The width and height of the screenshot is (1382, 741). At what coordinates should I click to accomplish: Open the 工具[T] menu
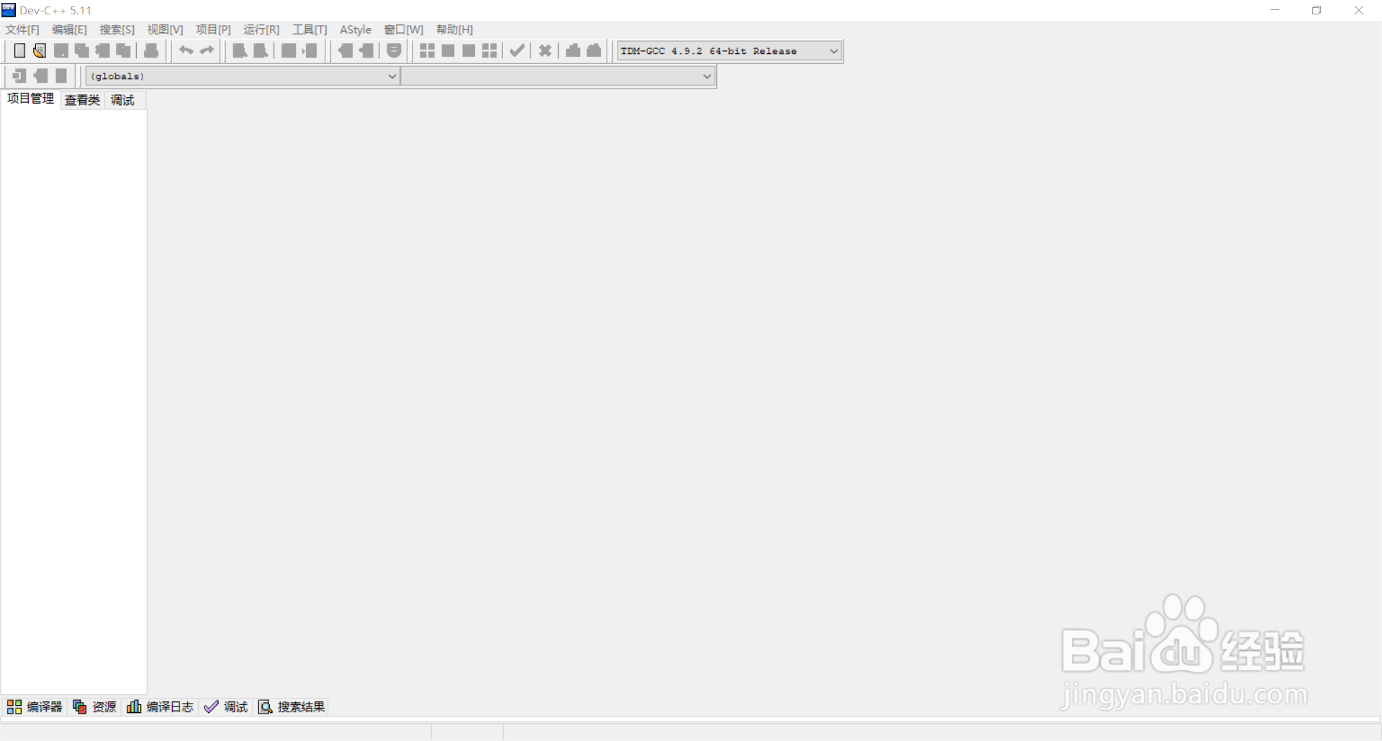310,29
